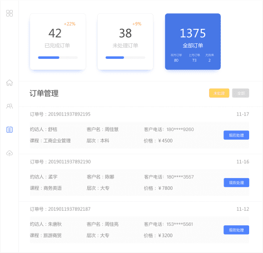This screenshot has width=263, height=253.
Task: Process order 2019011937892195 with 现在处理 button
Action: [236, 135]
